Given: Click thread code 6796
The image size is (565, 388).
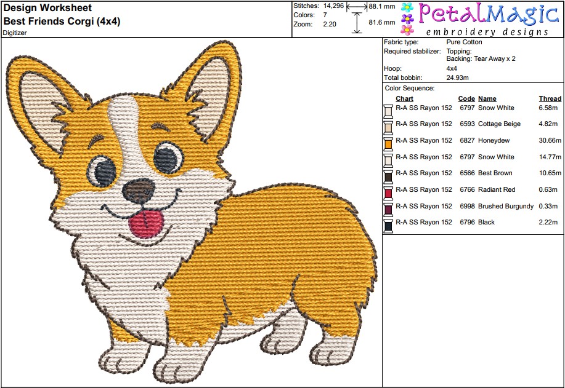Looking at the screenshot, I should [x=468, y=222].
